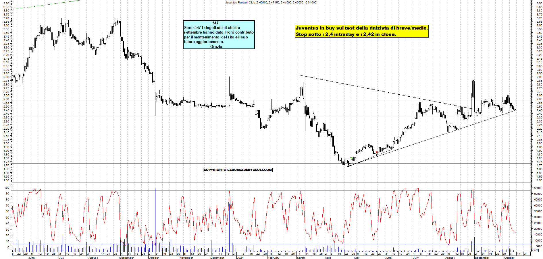This screenshot has width=543, height=259.
Task: Click the Juventus Football Club chart title
Action: pos(271,2)
